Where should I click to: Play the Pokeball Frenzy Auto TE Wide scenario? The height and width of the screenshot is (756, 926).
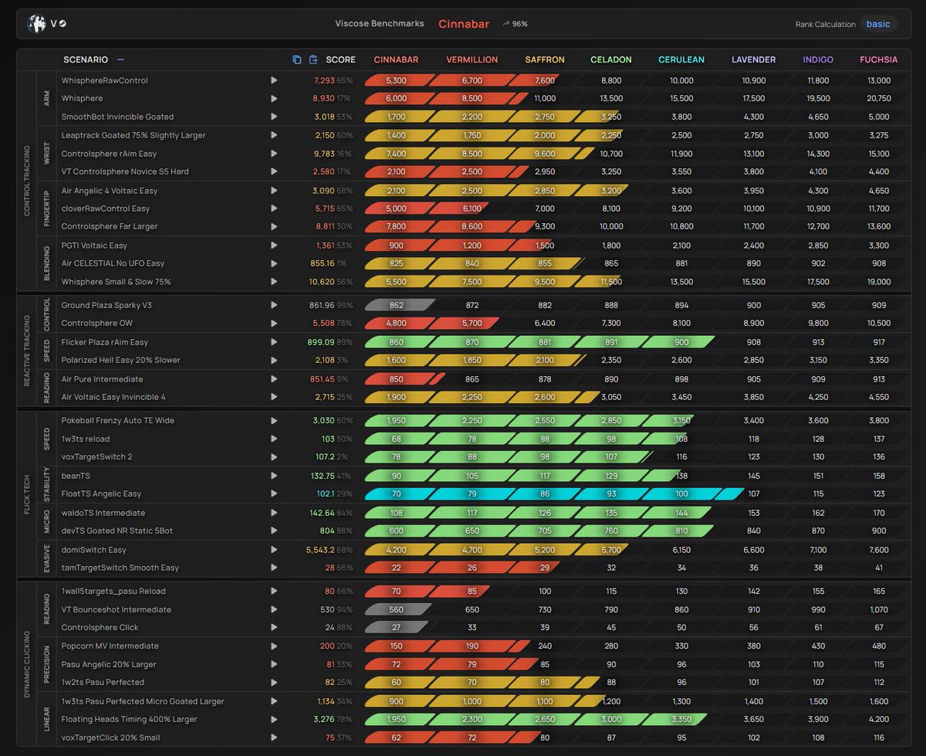[275, 420]
